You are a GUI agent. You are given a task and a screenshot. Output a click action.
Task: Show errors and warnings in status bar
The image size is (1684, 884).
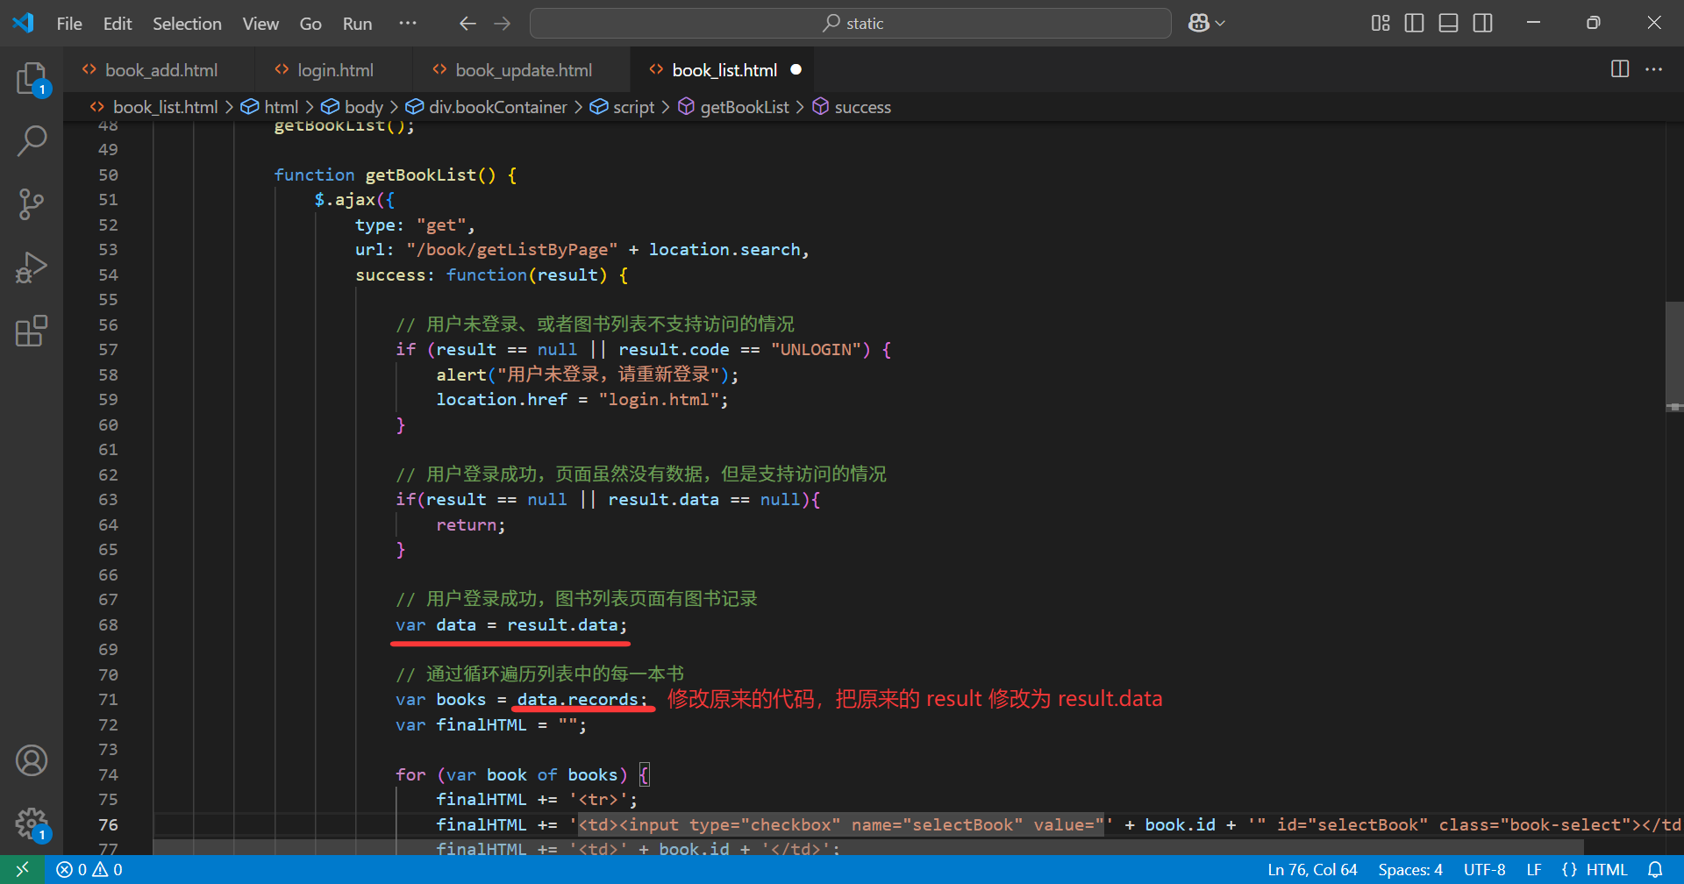pos(89,869)
